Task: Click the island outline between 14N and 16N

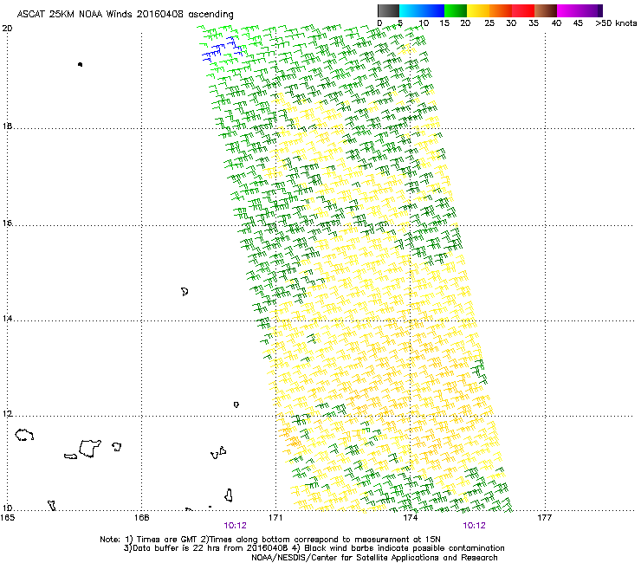Action: [x=185, y=292]
